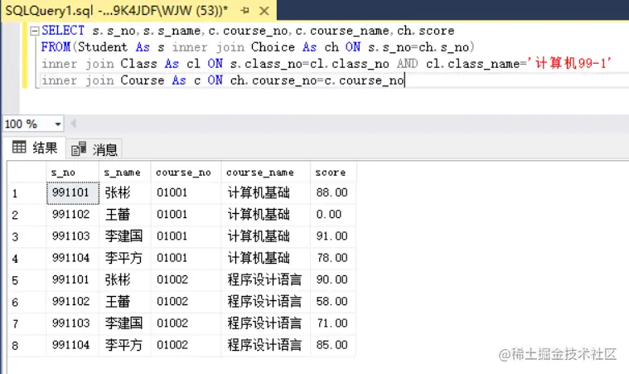The image size is (629, 374).
Task: Click the horizontal scroll left arrow
Action: 73,124
